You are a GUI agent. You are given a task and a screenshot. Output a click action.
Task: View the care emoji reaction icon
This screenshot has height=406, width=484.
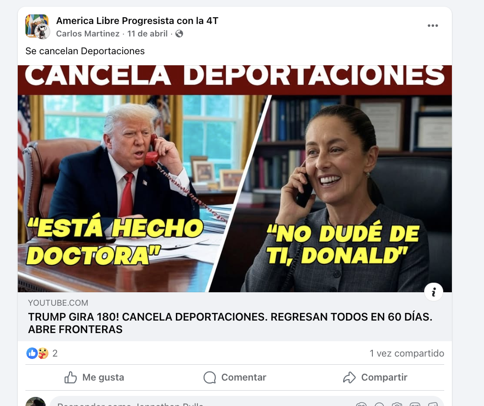pos(43,353)
